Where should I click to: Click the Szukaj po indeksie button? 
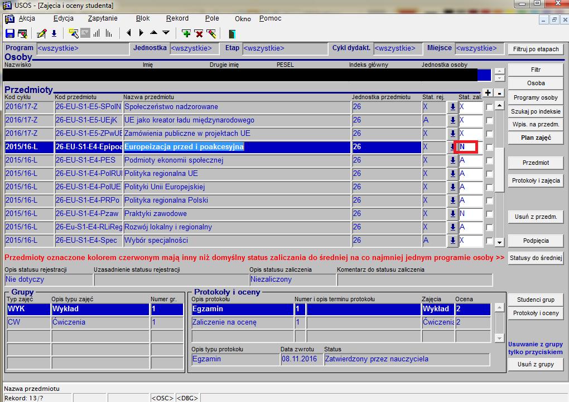point(536,111)
